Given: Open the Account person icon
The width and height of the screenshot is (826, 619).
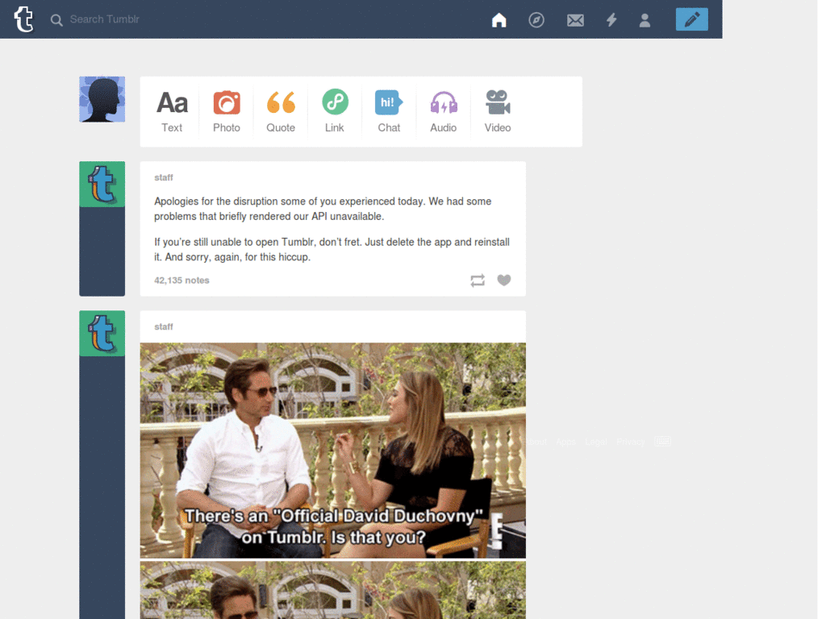Looking at the screenshot, I should click(x=645, y=20).
